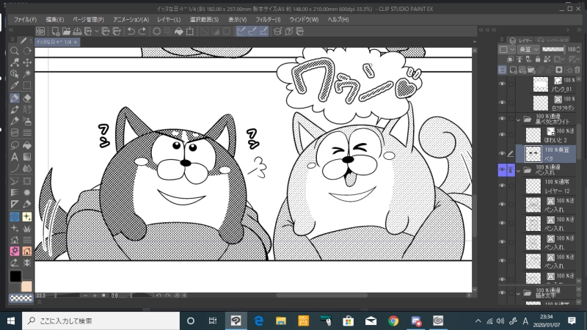Open the layer panel hamburger menu
The width and height of the screenshot is (587, 330).
(502, 40)
